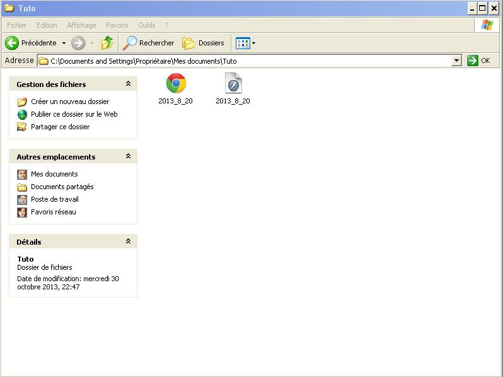Screen dimensions: 503x377
Task: Expand the address bar dropdown list
Action: (x=457, y=61)
